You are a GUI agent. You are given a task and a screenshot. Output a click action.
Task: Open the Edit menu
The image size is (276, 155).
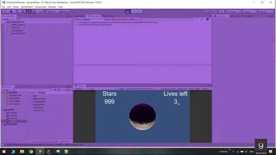[9, 7]
